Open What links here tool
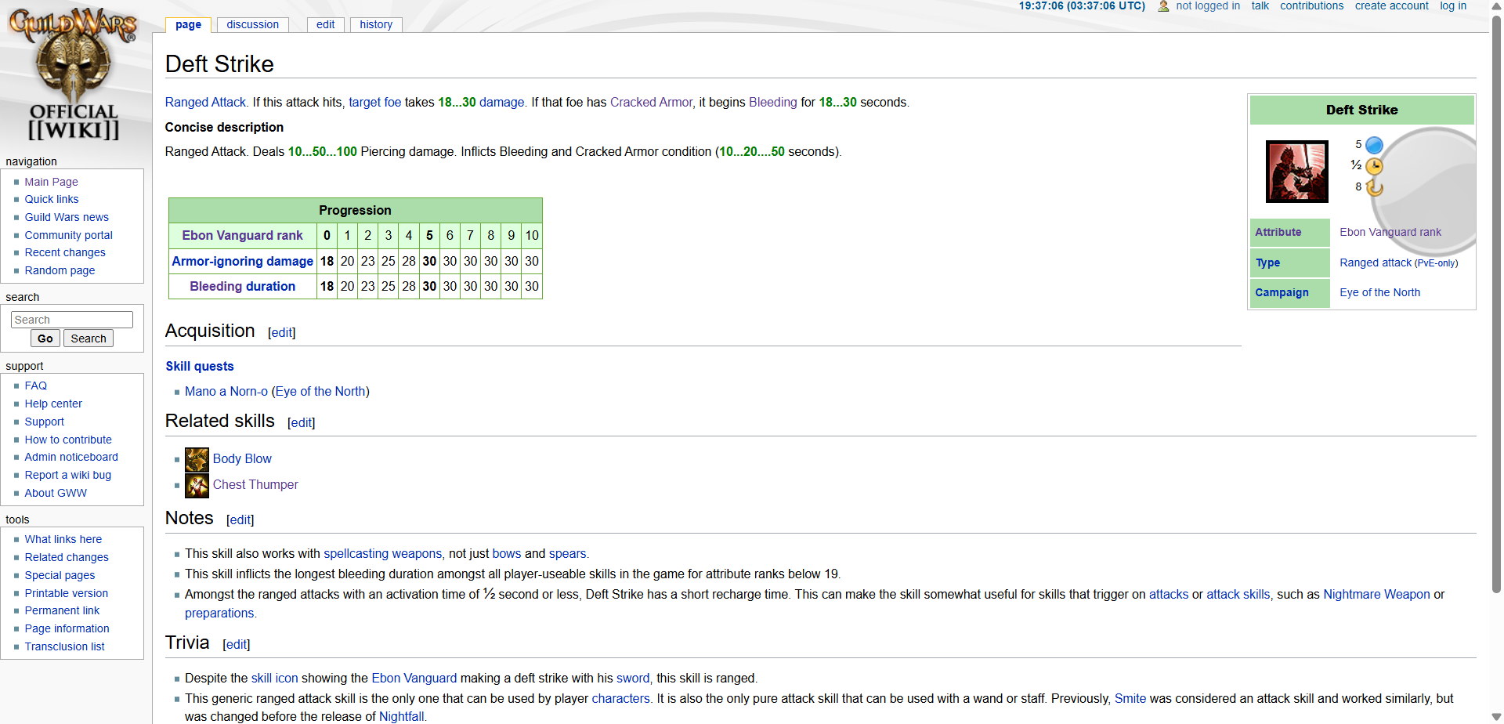 (x=63, y=539)
